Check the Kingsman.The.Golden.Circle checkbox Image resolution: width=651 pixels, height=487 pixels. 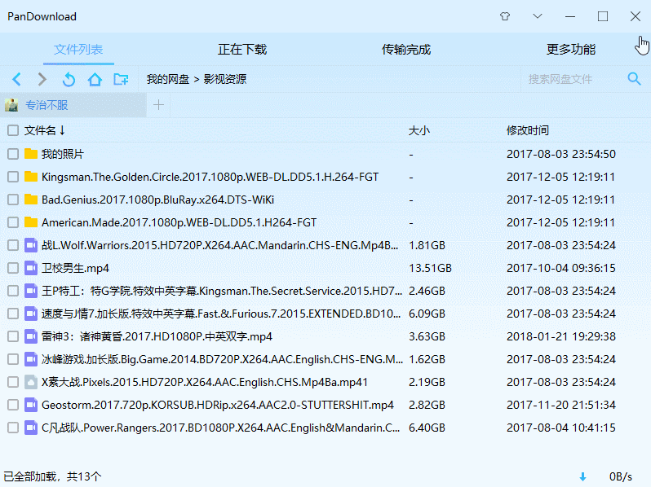(x=13, y=177)
